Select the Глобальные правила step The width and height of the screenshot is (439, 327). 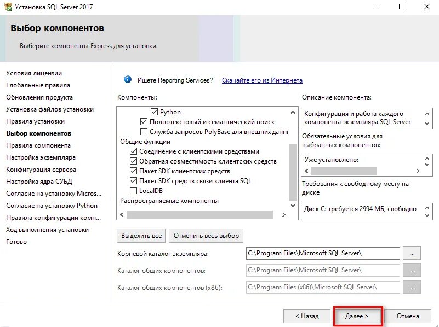click(x=38, y=85)
